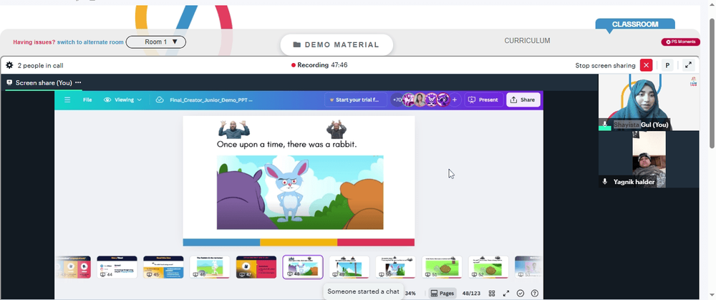
Task: Click the red stop screen sharing X
Action: pyautogui.click(x=646, y=65)
